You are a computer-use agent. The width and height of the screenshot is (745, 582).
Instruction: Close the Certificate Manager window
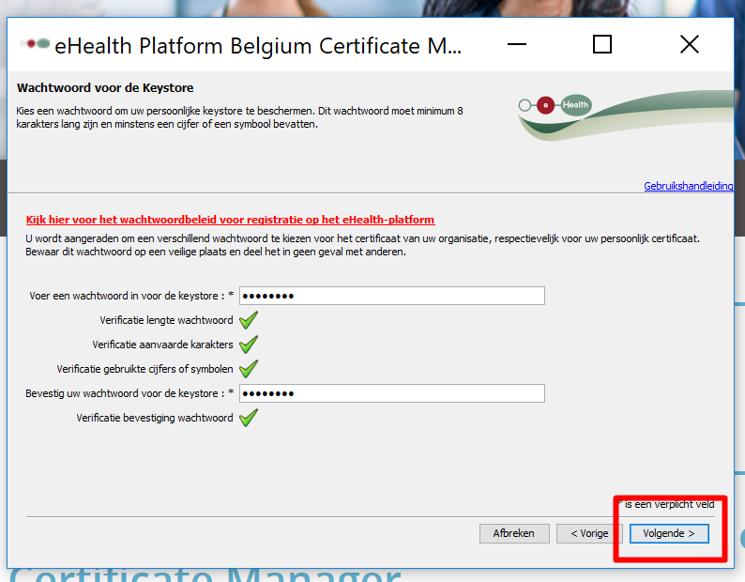coord(690,45)
